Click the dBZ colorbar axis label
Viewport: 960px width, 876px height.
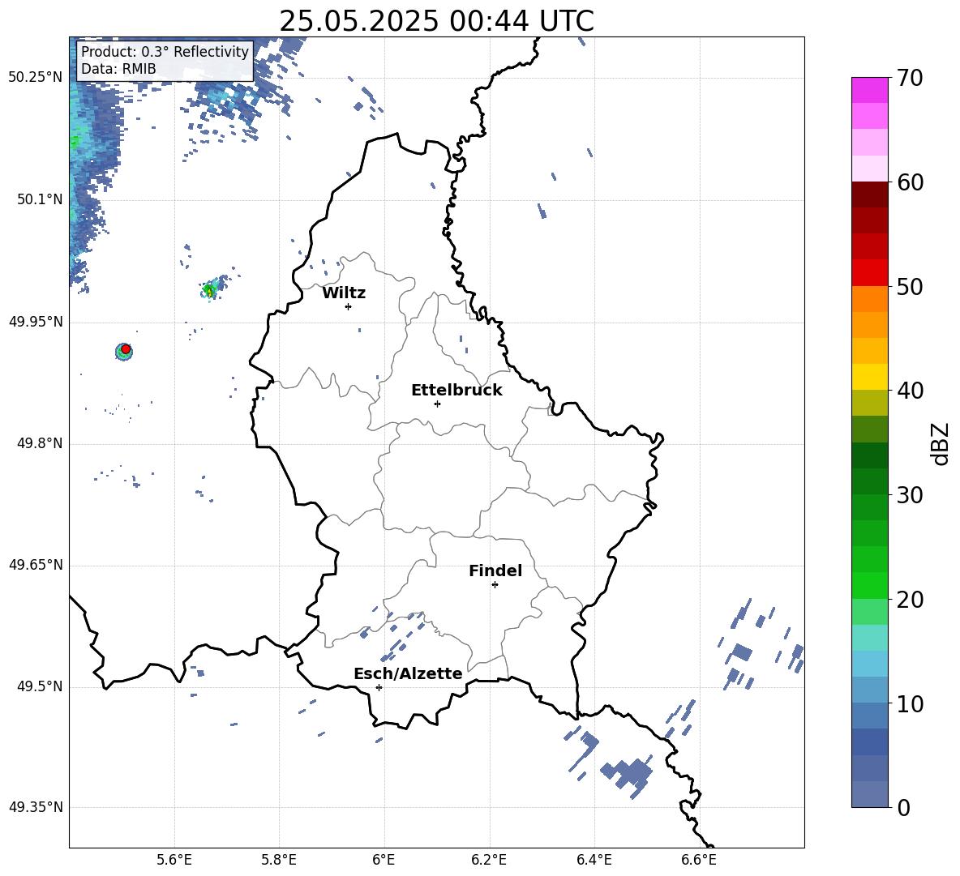tap(941, 444)
